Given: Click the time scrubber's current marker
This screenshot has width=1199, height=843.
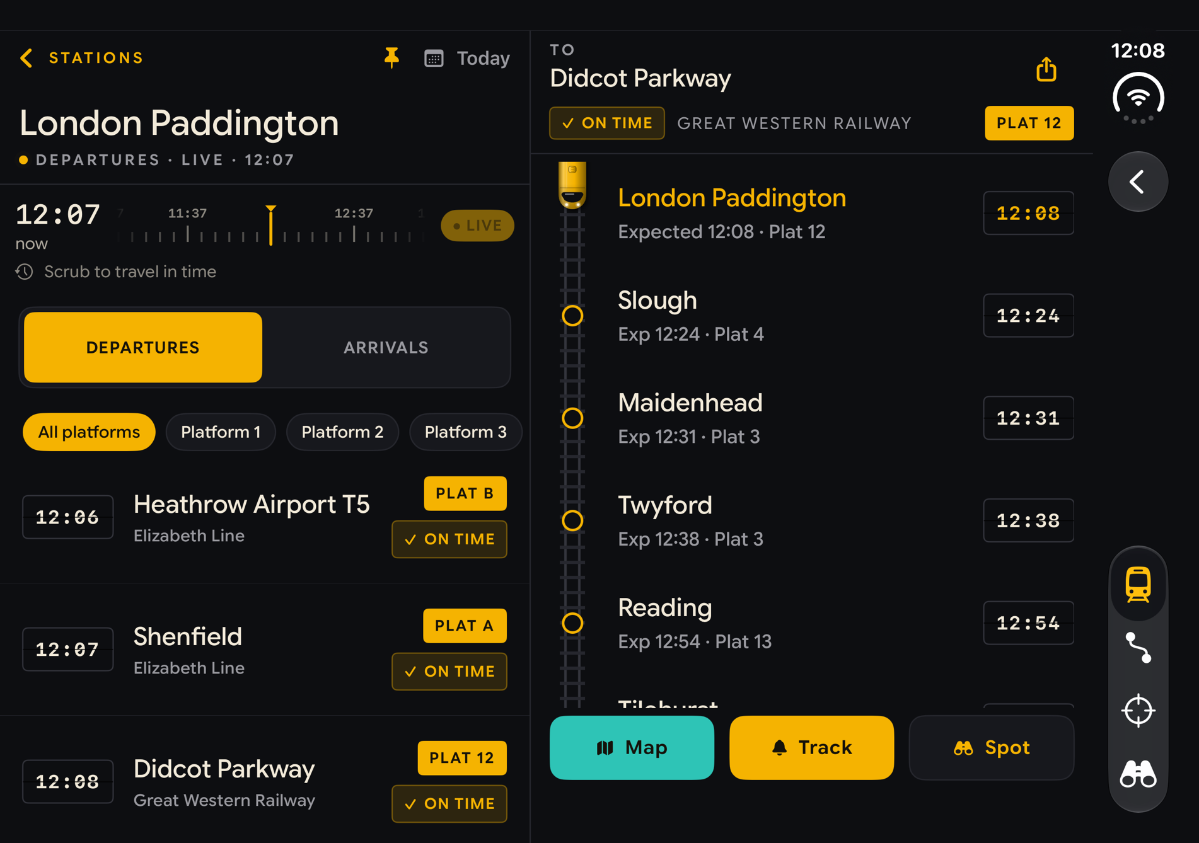Looking at the screenshot, I should (270, 225).
